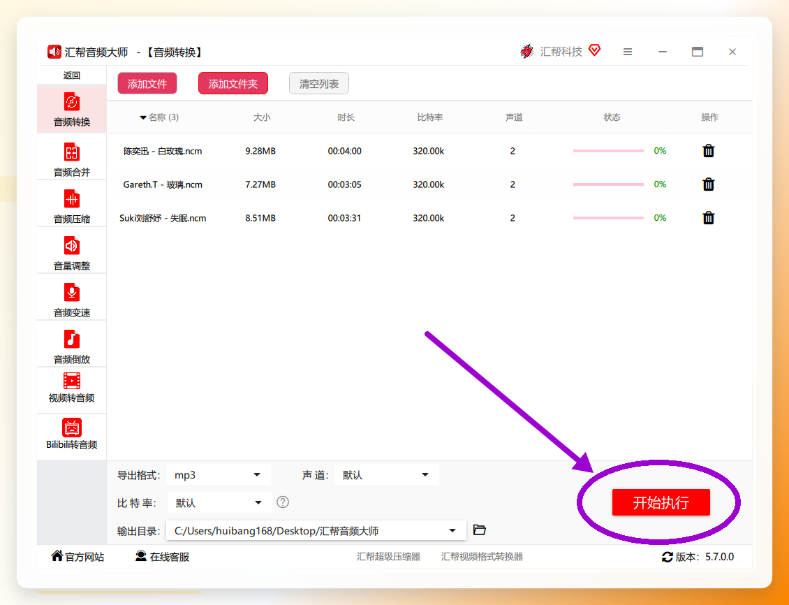
Task: Click the 添加文件夹 button
Action: click(233, 84)
